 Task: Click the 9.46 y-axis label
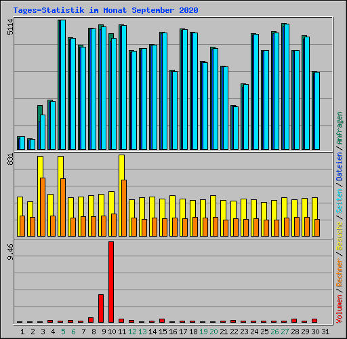click(x=10, y=252)
